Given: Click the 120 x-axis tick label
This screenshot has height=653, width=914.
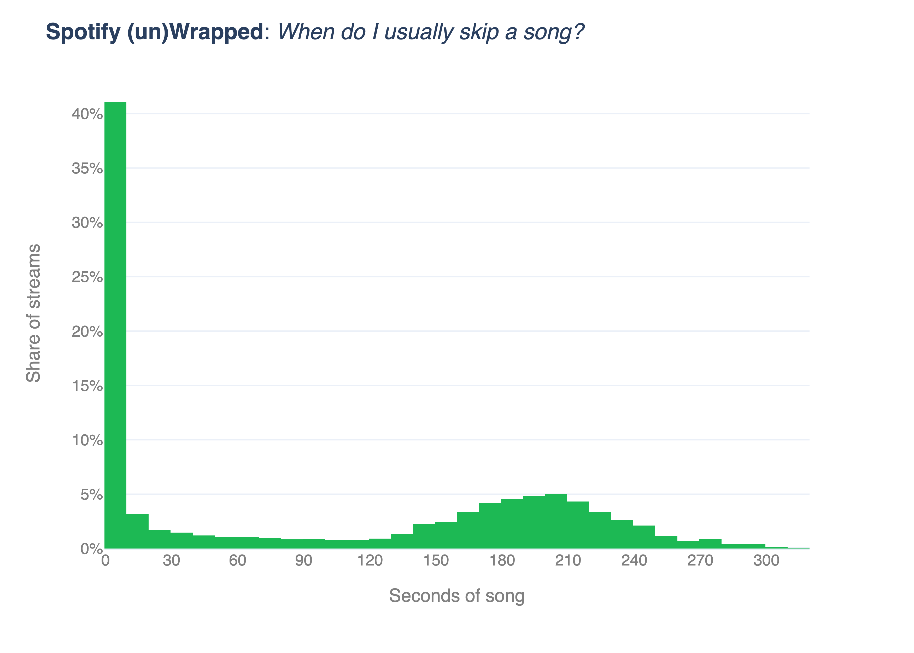Looking at the screenshot, I should 370,561.
